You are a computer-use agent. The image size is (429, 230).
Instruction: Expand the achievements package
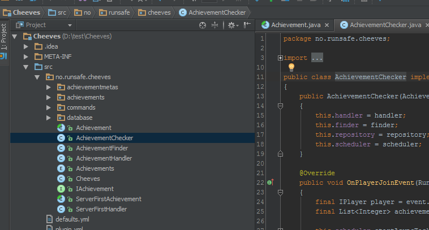click(x=49, y=97)
